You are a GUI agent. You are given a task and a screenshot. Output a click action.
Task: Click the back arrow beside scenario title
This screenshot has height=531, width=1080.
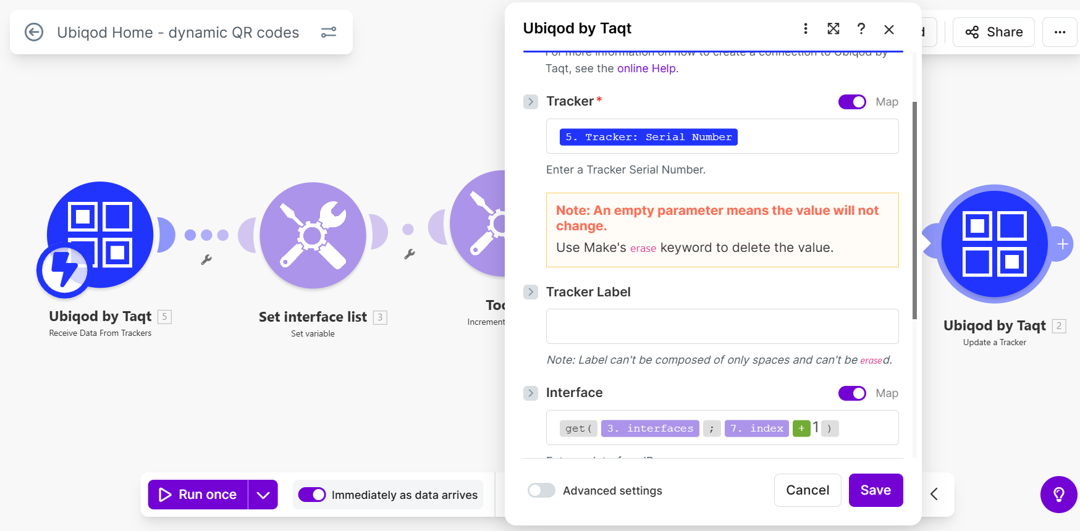pos(34,32)
